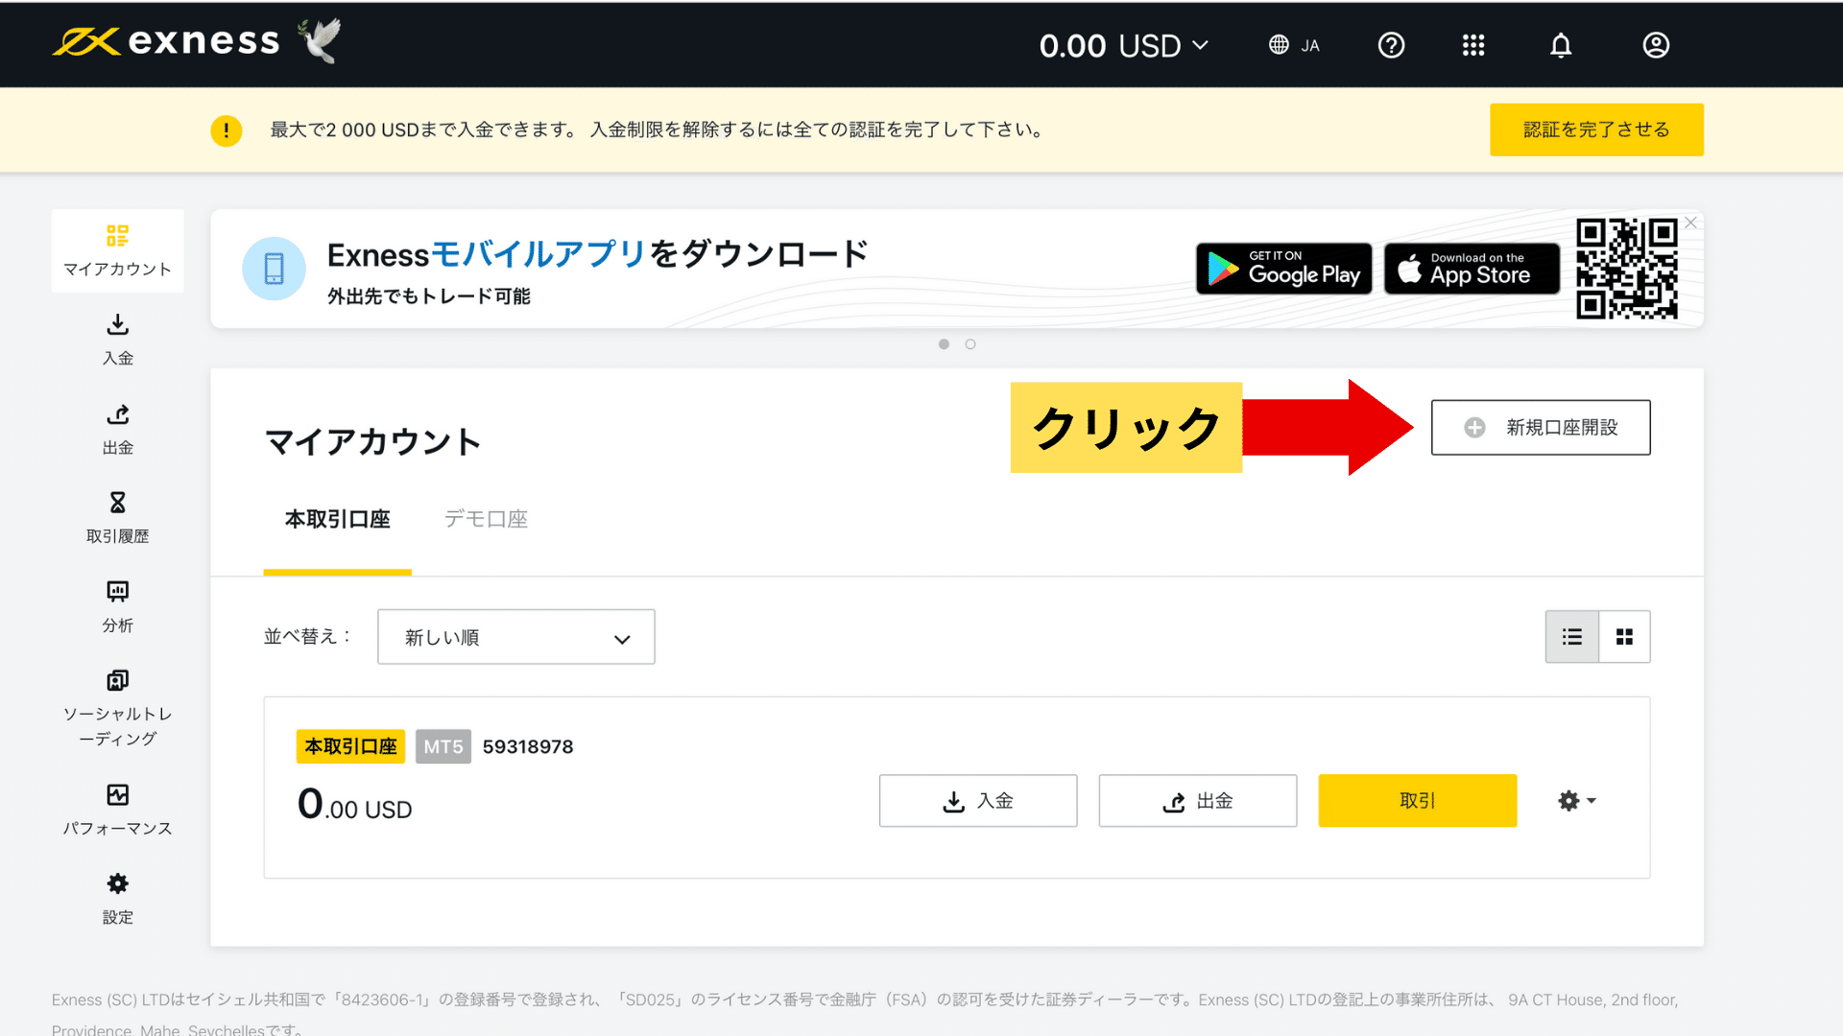Select マイアカウント in sidebar
This screenshot has height=1036, width=1843.
[x=117, y=250]
